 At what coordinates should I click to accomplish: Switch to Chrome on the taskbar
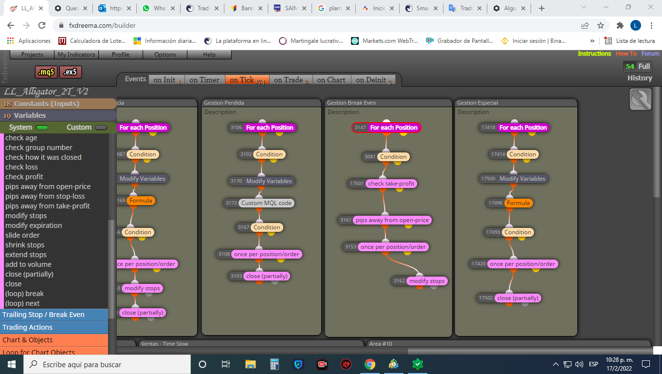[x=370, y=364]
